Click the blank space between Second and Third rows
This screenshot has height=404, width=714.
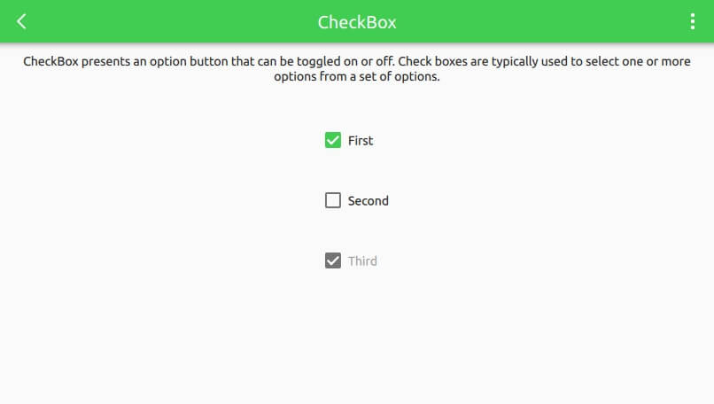(x=357, y=230)
